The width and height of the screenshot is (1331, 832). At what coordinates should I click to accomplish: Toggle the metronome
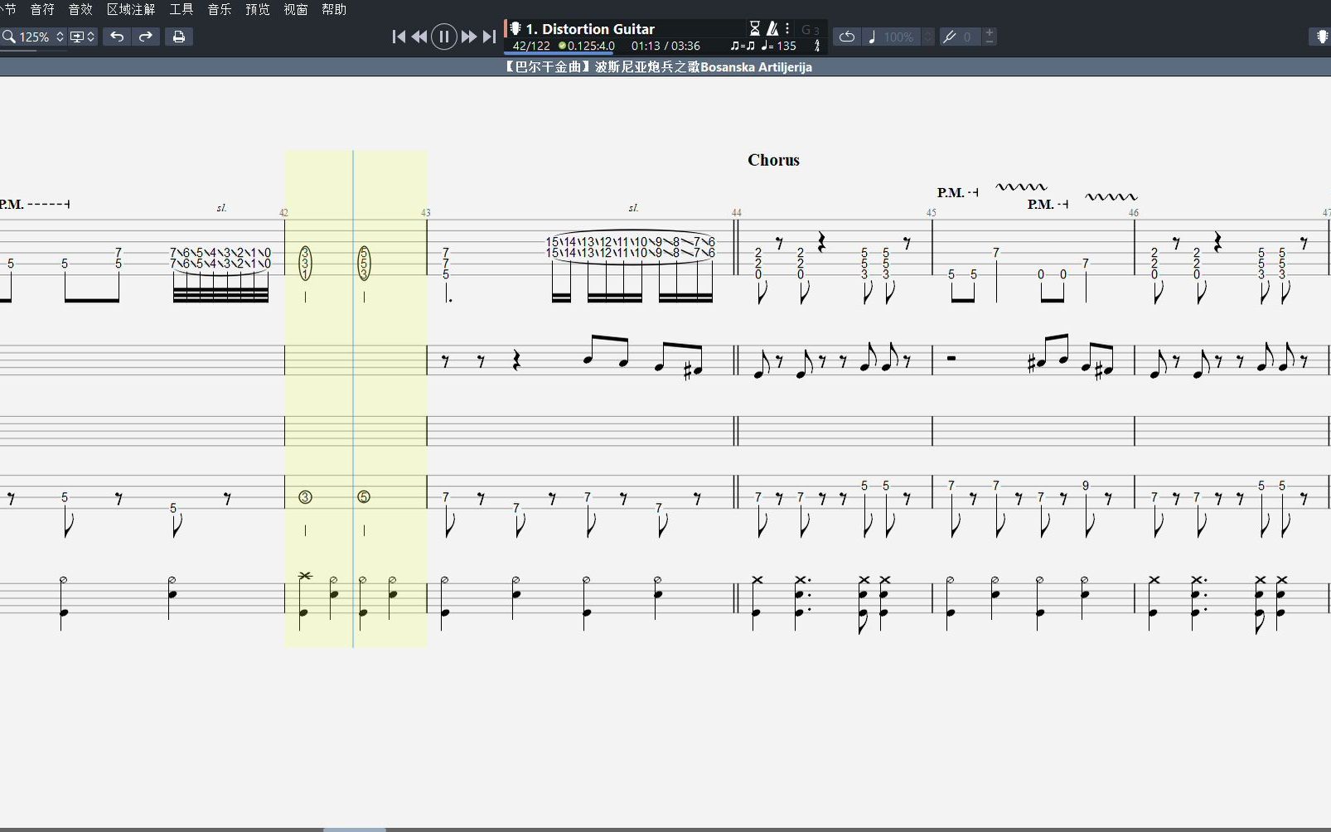click(x=772, y=28)
